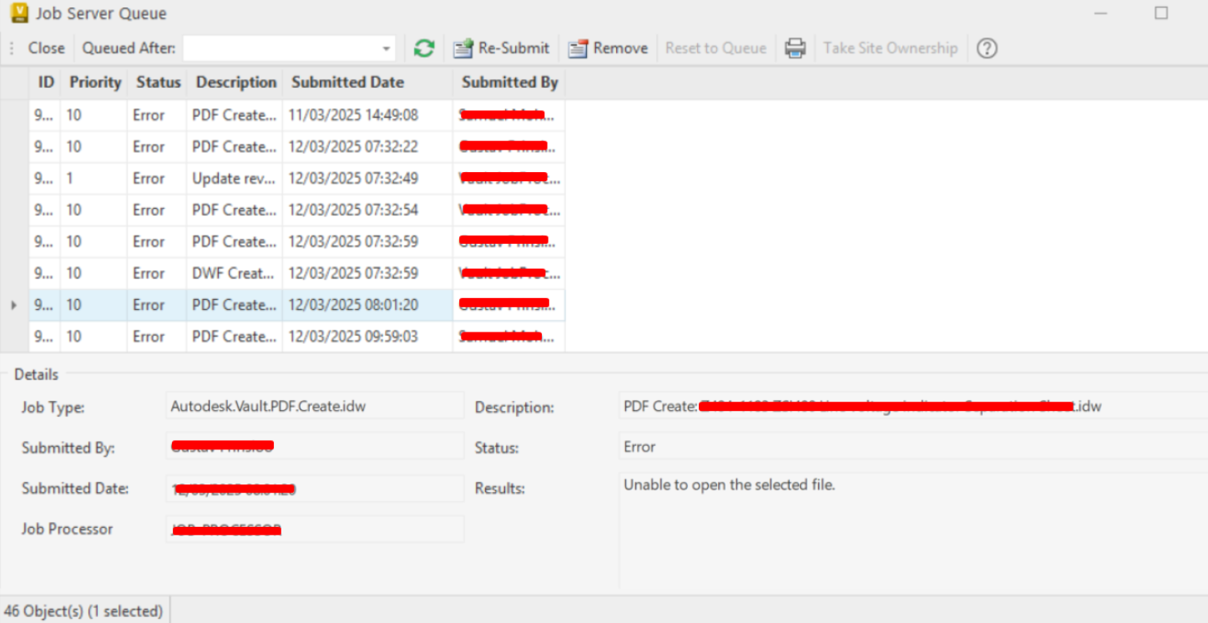The height and width of the screenshot is (623, 1208).
Task: Sort jobs by the Priority column
Action: pyautogui.click(x=94, y=82)
